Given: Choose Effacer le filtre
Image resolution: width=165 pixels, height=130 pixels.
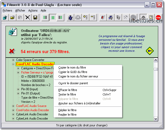Looking at the screenshot, I should [x=88, y=90].
